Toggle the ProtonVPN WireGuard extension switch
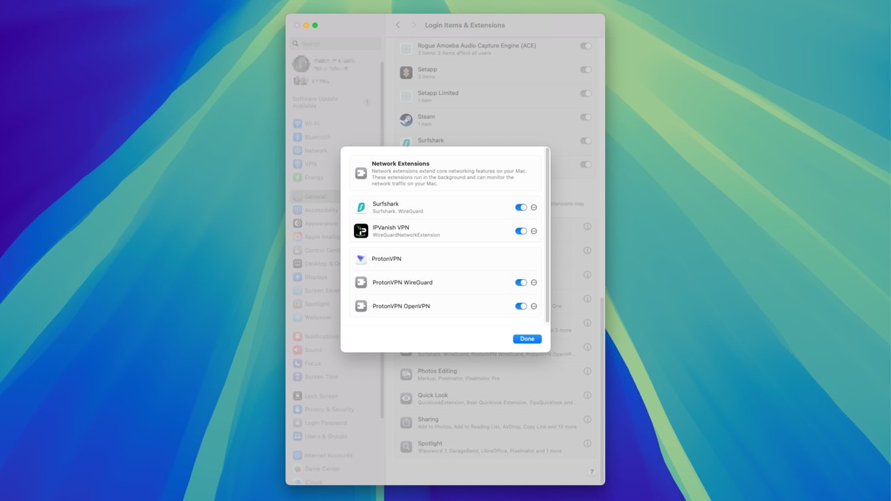This screenshot has height=501, width=891. pos(521,282)
